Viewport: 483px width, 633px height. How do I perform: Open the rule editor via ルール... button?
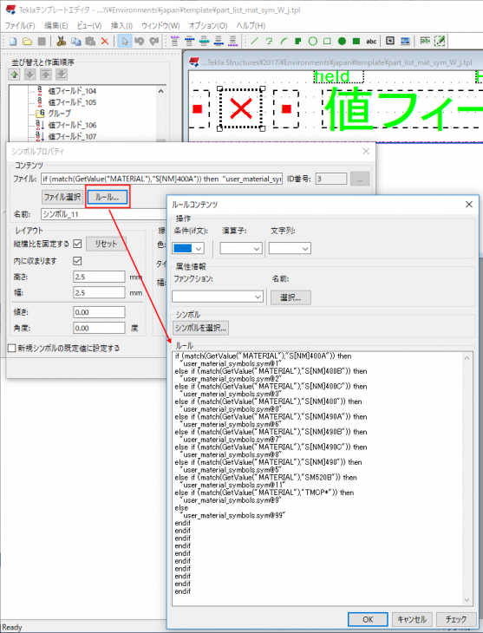(x=107, y=197)
